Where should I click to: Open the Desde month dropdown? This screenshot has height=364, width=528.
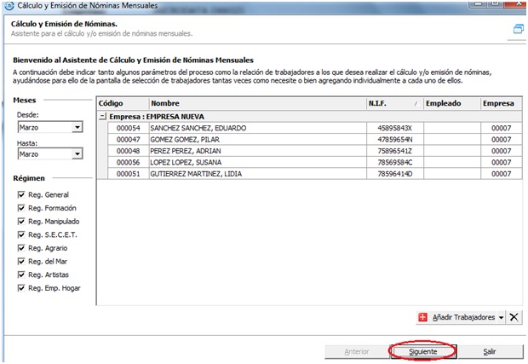coord(77,127)
